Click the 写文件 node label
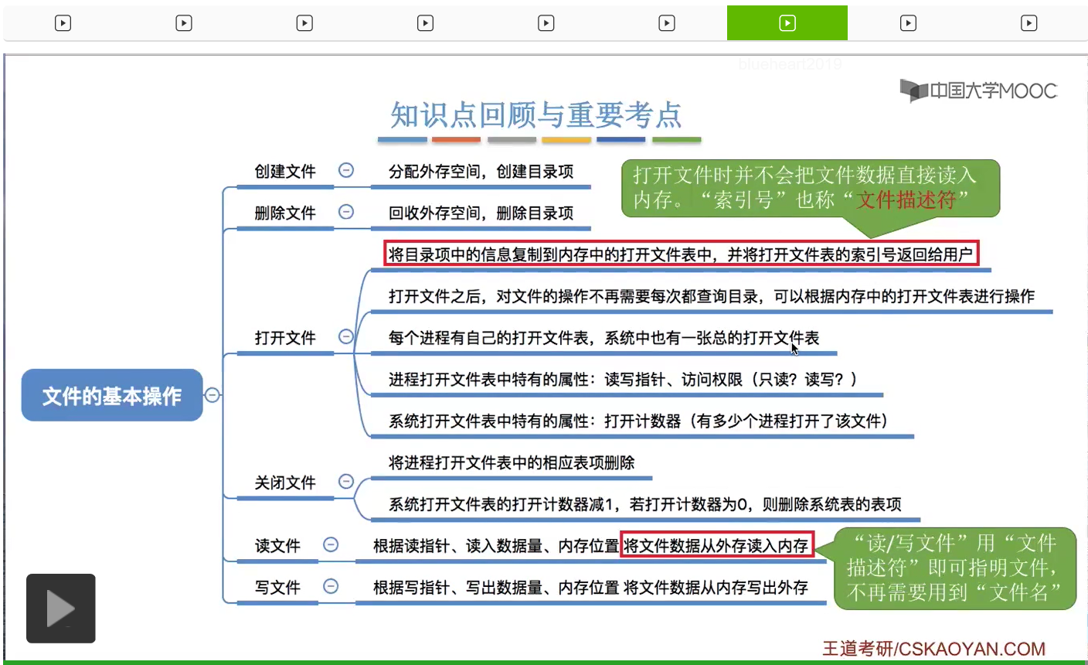 (x=277, y=588)
